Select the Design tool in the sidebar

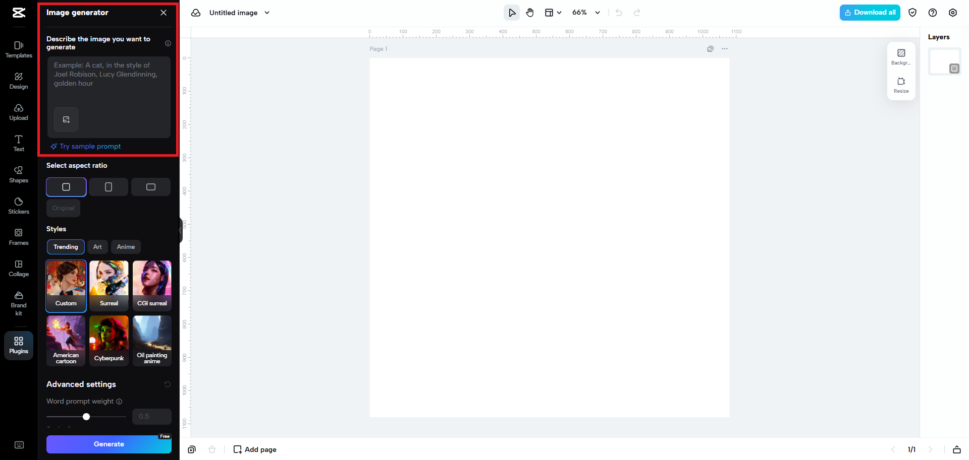pos(18,81)
